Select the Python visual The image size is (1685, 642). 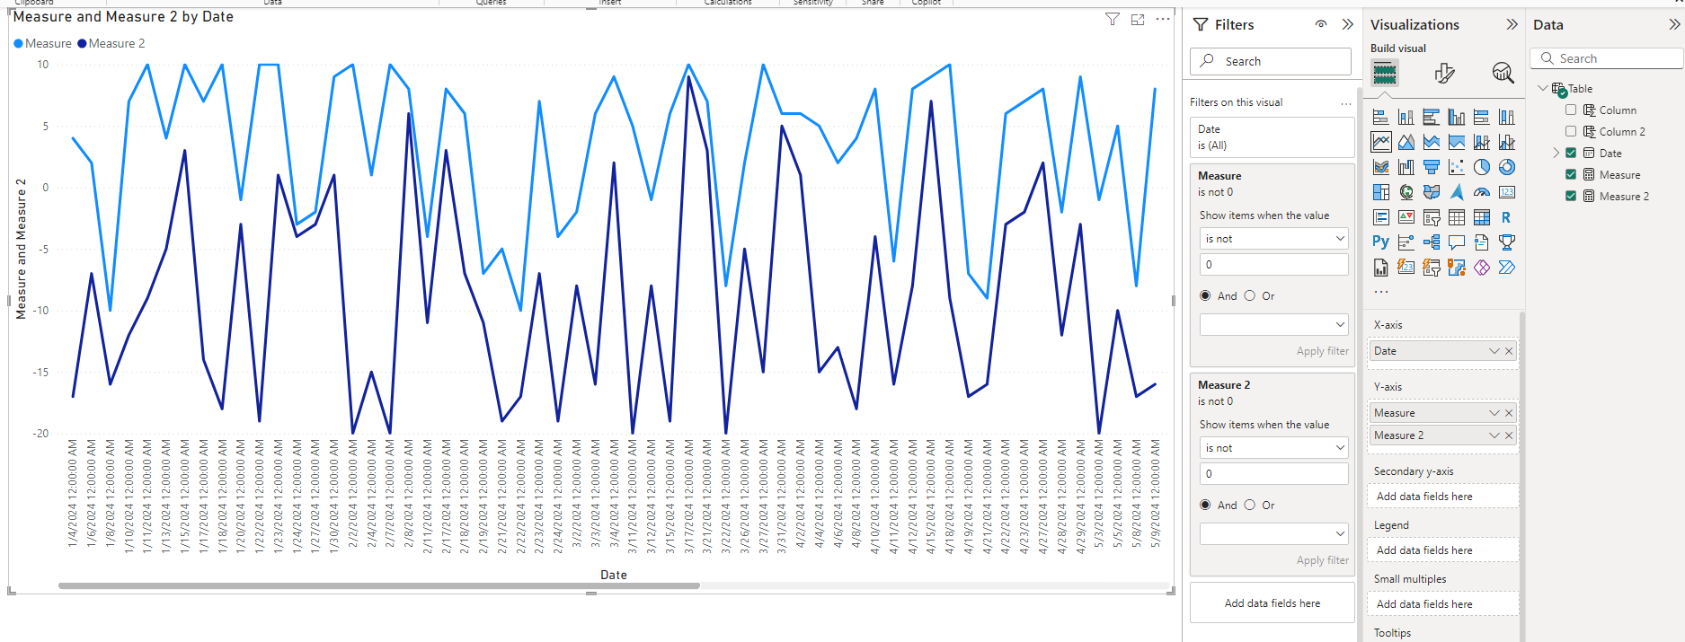coord(1381,242)
